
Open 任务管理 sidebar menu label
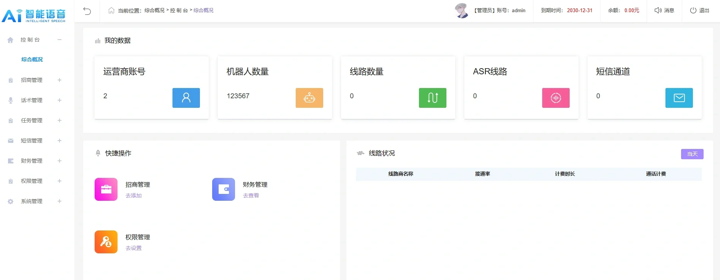click(32, 120)
